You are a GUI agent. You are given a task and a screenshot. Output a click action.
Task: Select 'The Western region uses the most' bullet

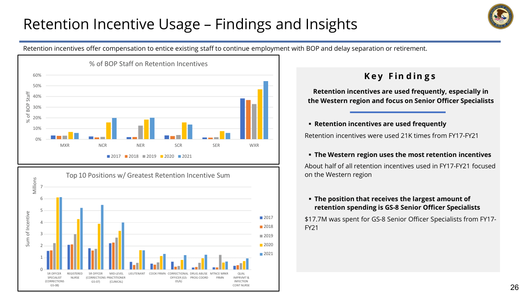(x=402, y=155)
